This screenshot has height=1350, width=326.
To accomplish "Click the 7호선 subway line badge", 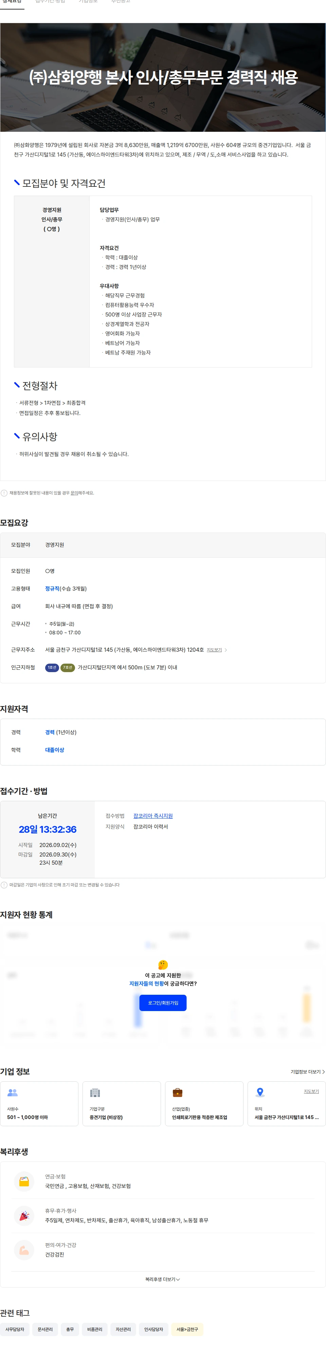I will 68,667.
